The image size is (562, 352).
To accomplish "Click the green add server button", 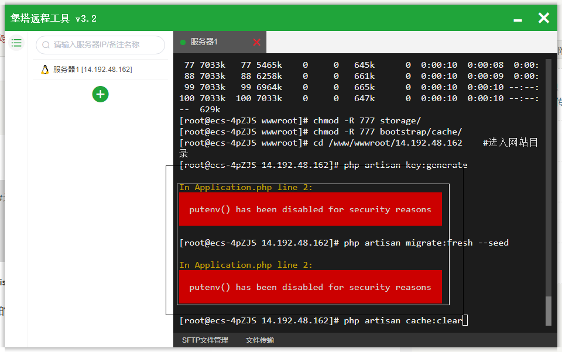I will pyautogui.click(x=100, y=94).
